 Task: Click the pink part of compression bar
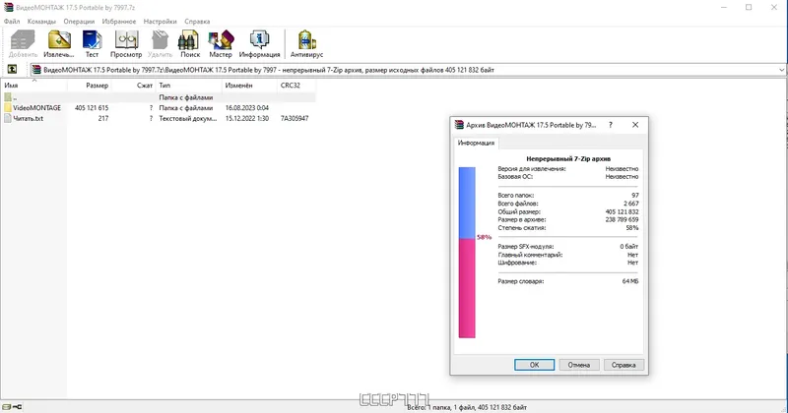pyautogui.click(x=467, y=288)
